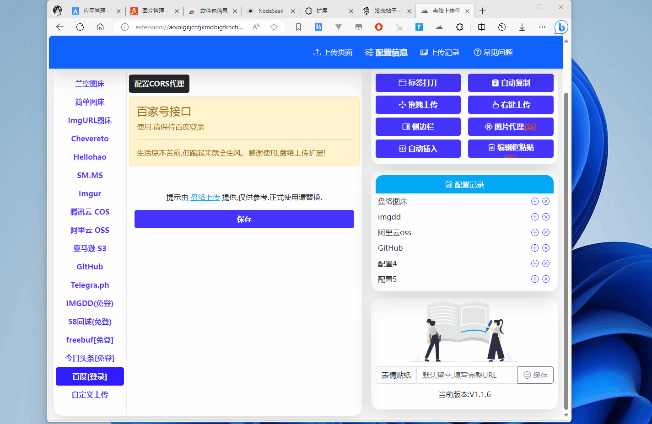The height and width of the screenshot is (424, 652).
Task: Open the 常见问题 nav item
Action: click(493, 53)
